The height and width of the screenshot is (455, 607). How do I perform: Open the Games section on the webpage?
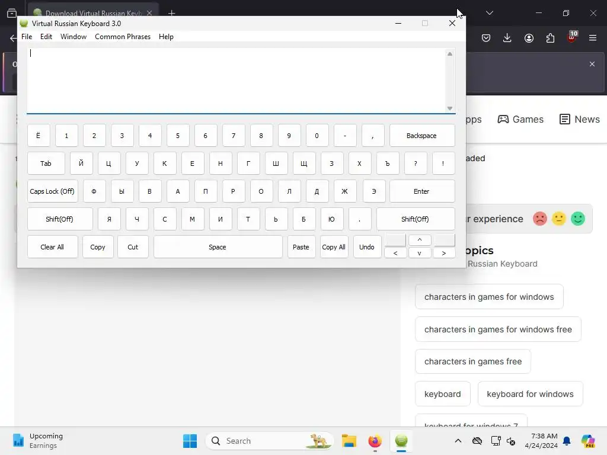click(x=520, y=119)
